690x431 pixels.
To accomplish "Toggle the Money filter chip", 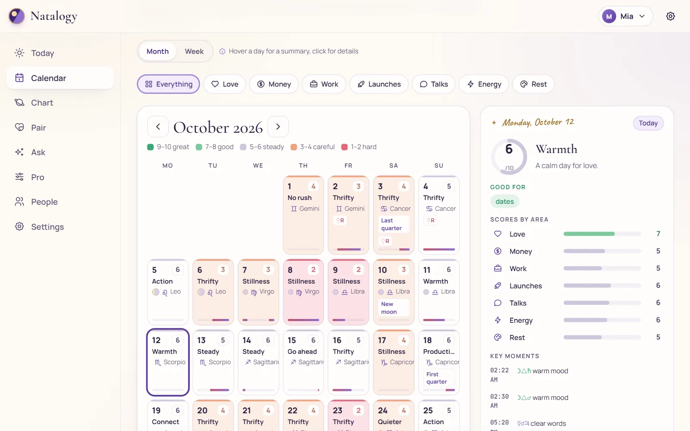I will pyautogui.click(x=274, y=84).
